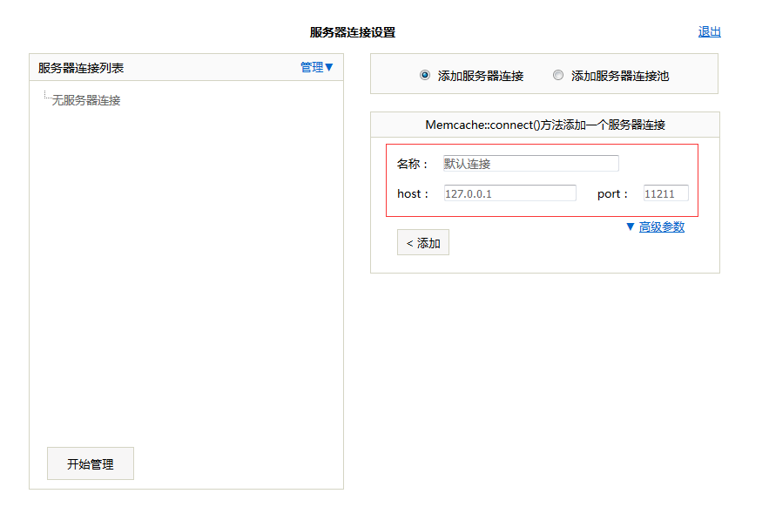
Task: Click the red-bordered connection form area
Action: [543, 179]
